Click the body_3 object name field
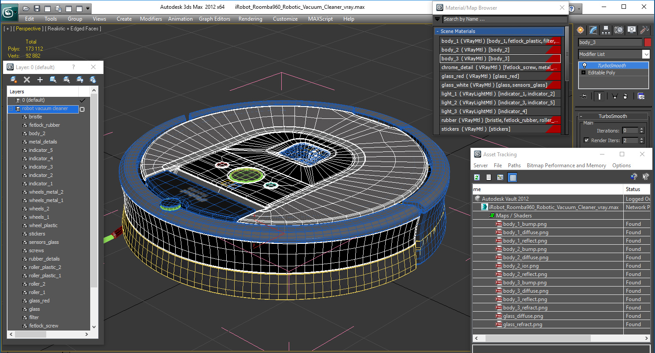The height and width of the screenshot is (353, 655). [x=610, y=42]
